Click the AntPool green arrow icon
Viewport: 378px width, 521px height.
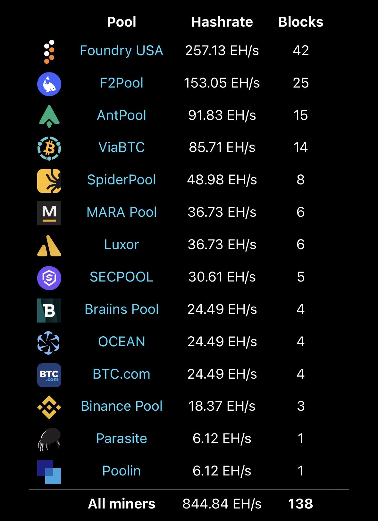tap(49, 116)
